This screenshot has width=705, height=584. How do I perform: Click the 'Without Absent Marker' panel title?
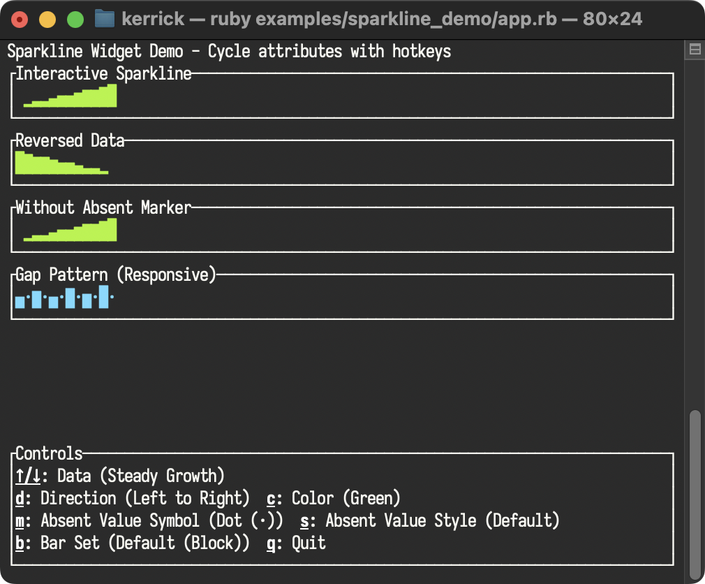click(104, 208)
